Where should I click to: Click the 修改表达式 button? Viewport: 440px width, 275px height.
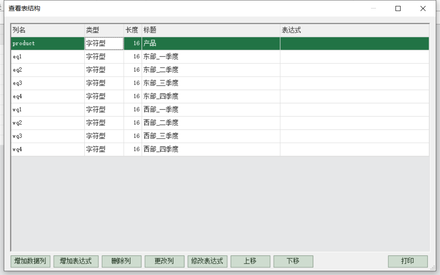(x=207, y=261)
